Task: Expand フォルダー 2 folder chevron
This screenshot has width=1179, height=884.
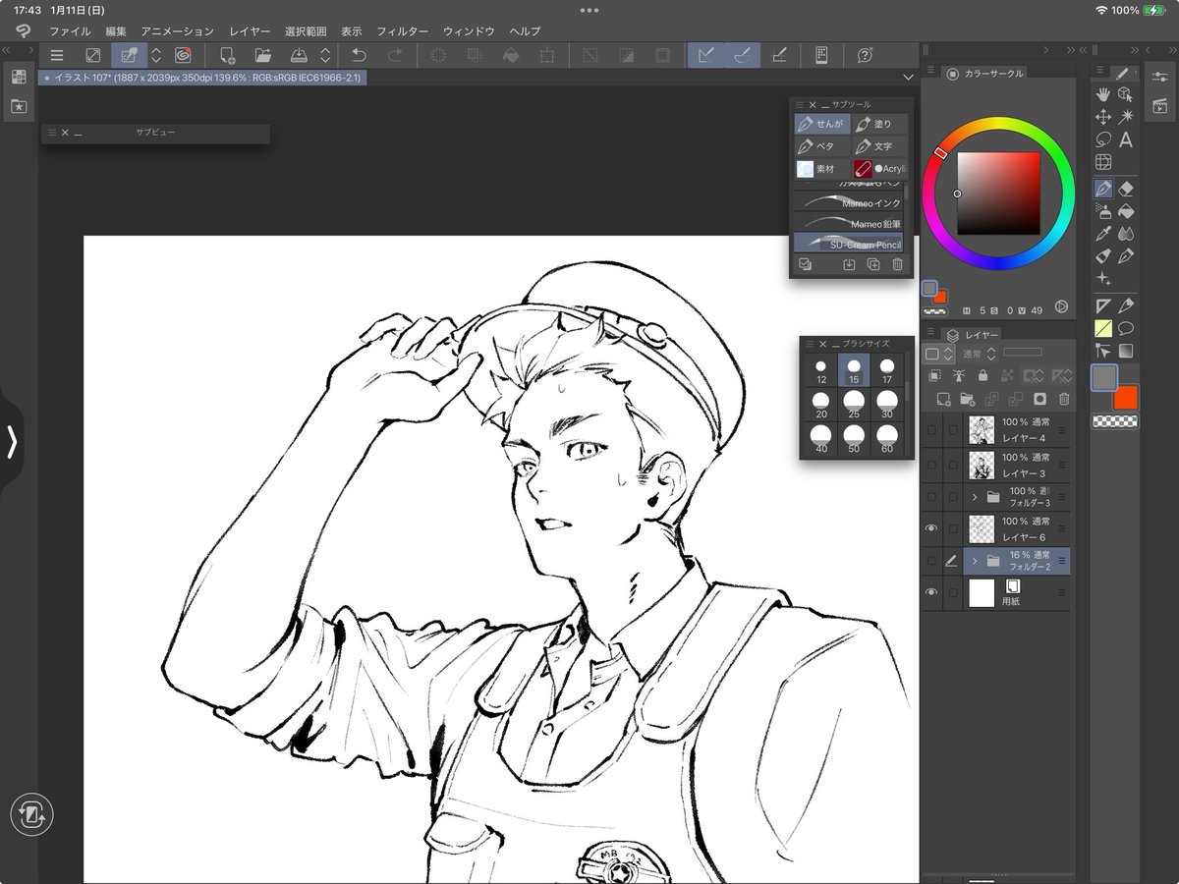Action: pos(974,561)
